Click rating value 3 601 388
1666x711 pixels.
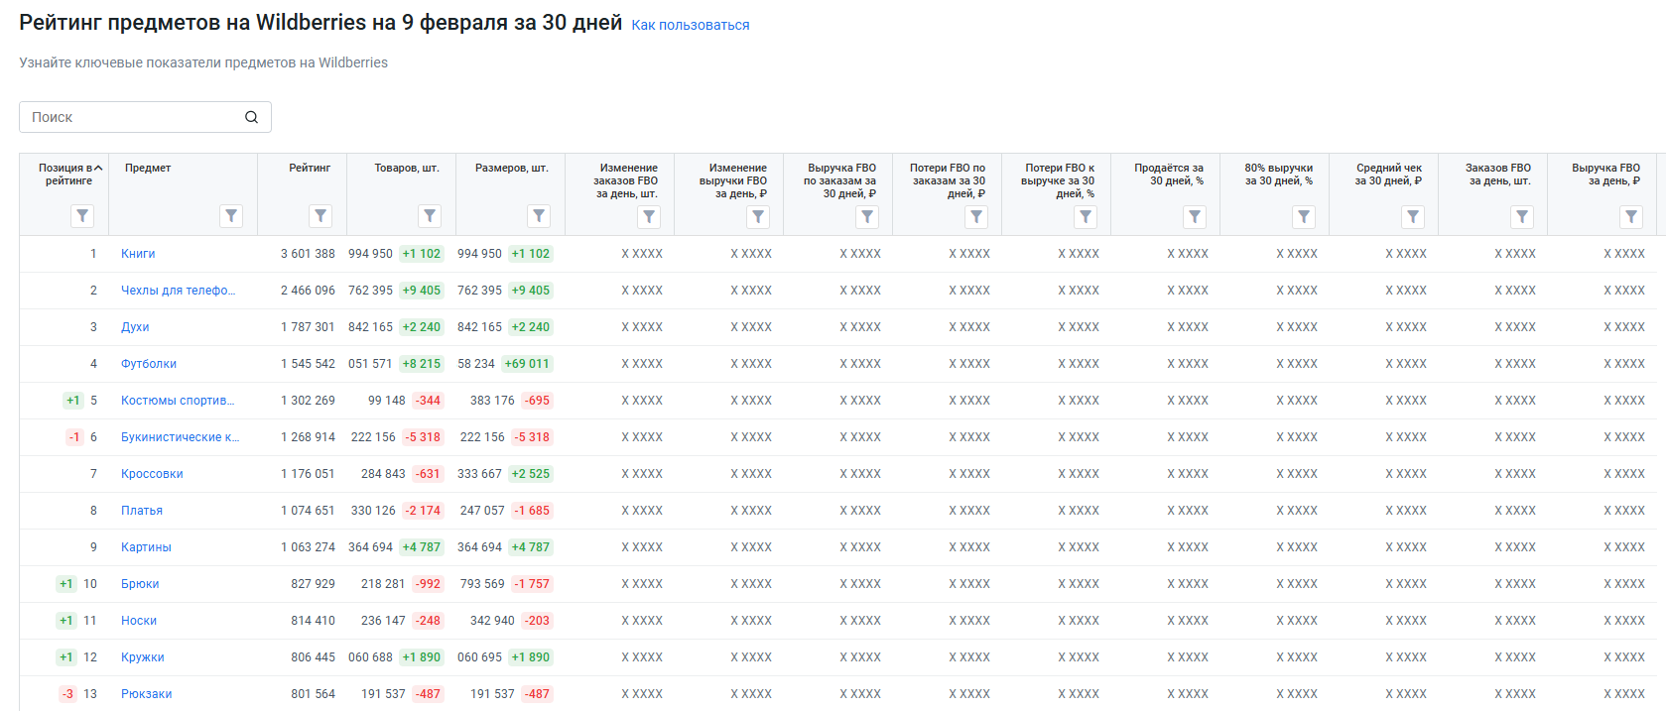click(x=308, y=254)
